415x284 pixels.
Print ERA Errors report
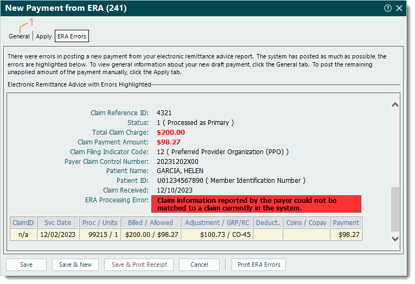click(x=259, y=265)
